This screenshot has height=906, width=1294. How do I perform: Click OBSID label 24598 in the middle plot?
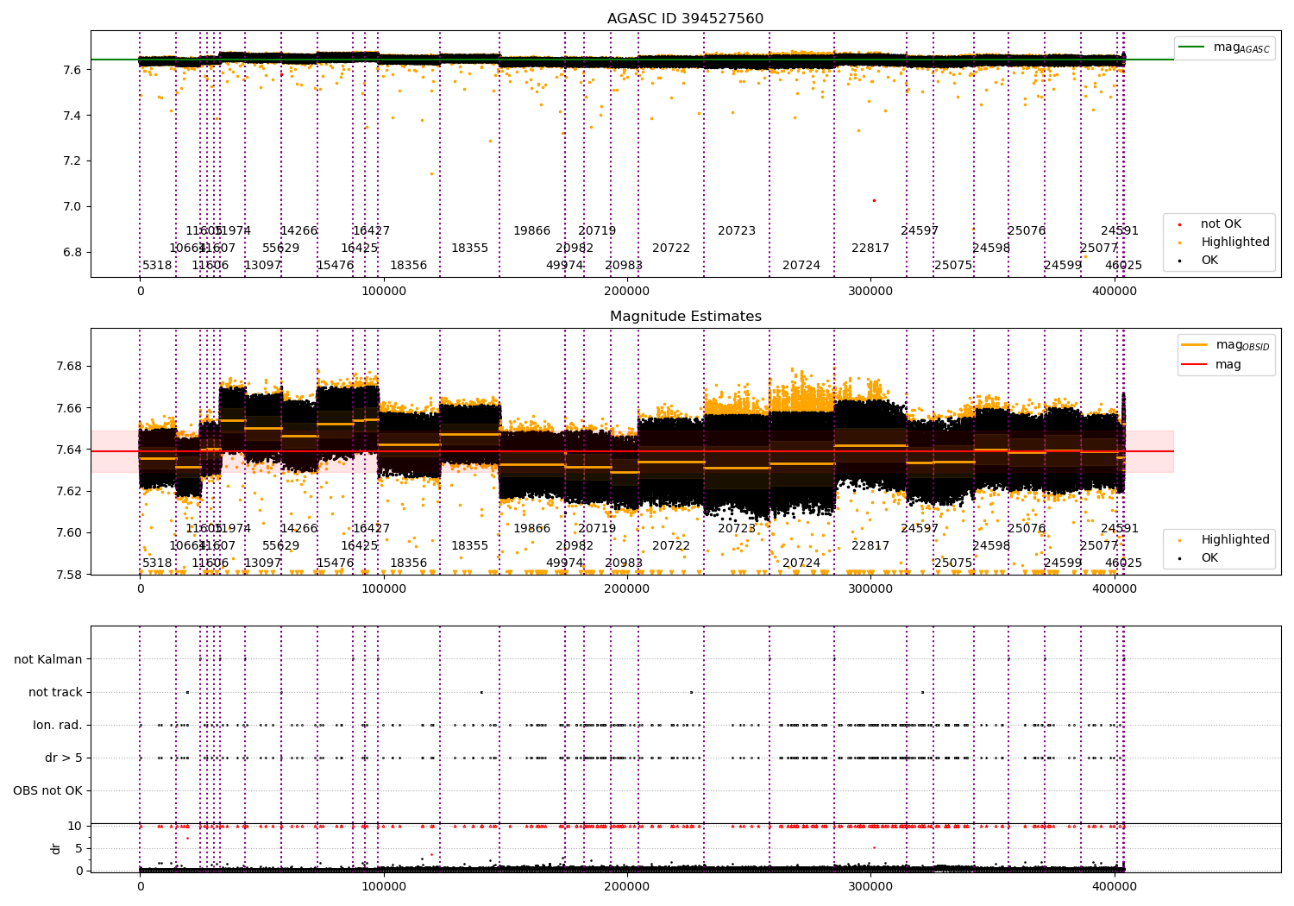coord(991,546)
